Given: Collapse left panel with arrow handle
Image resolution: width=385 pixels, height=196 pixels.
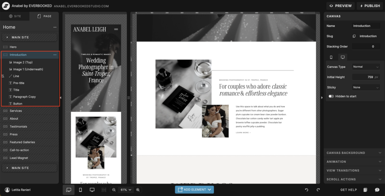Looking at the screenshot, I should coord(61,98).
